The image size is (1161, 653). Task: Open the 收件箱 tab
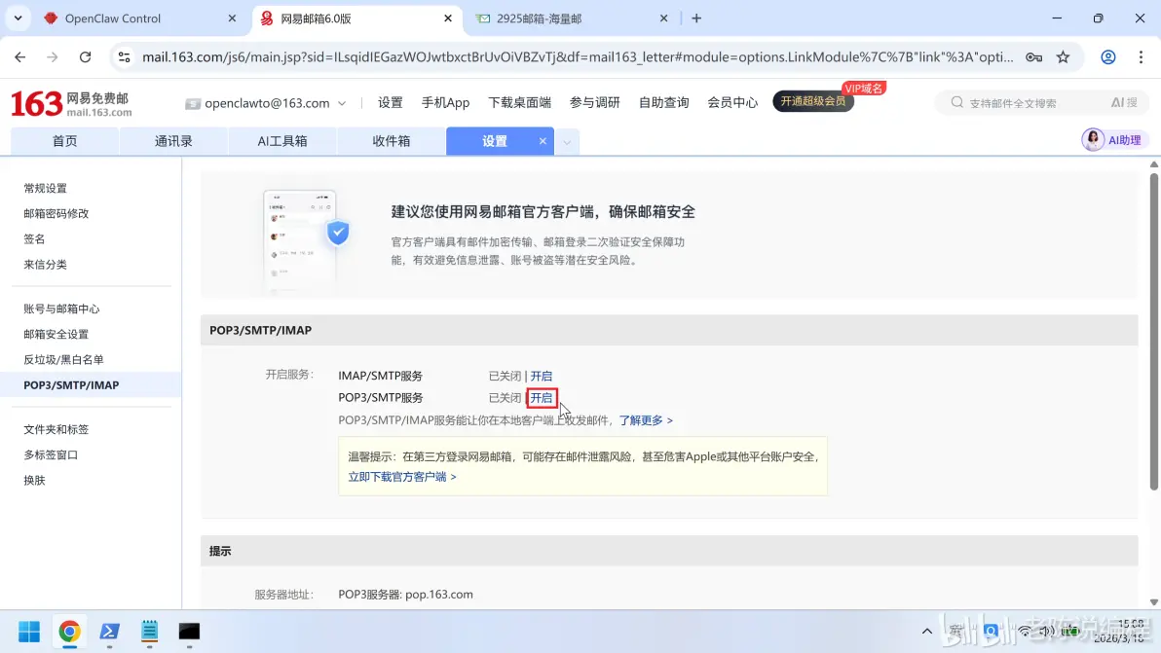coord(391,140)
